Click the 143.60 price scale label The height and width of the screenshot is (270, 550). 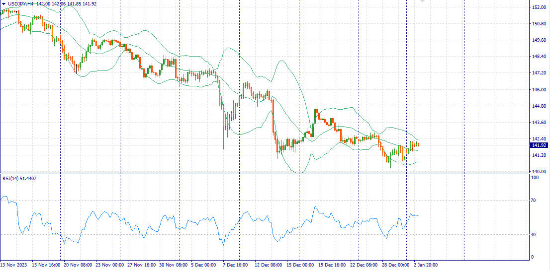(x=539, y=123)
